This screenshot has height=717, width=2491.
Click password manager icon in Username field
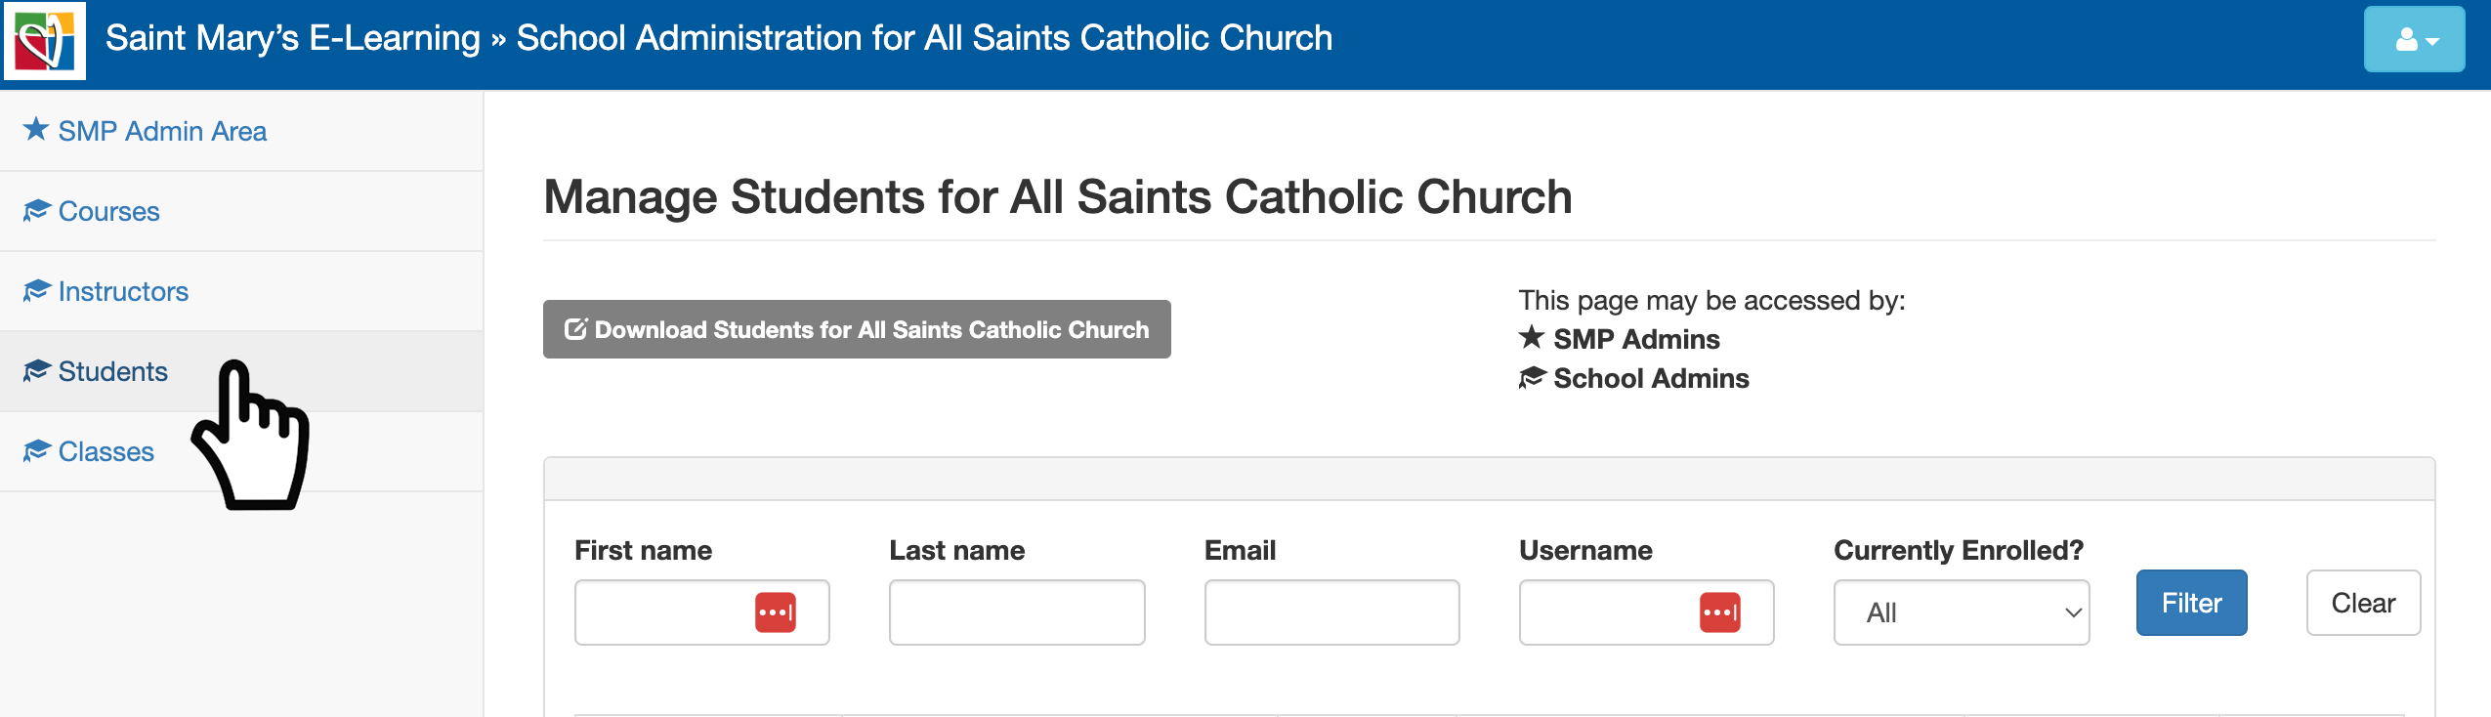pyautogui.click(x=1719, y=612)
